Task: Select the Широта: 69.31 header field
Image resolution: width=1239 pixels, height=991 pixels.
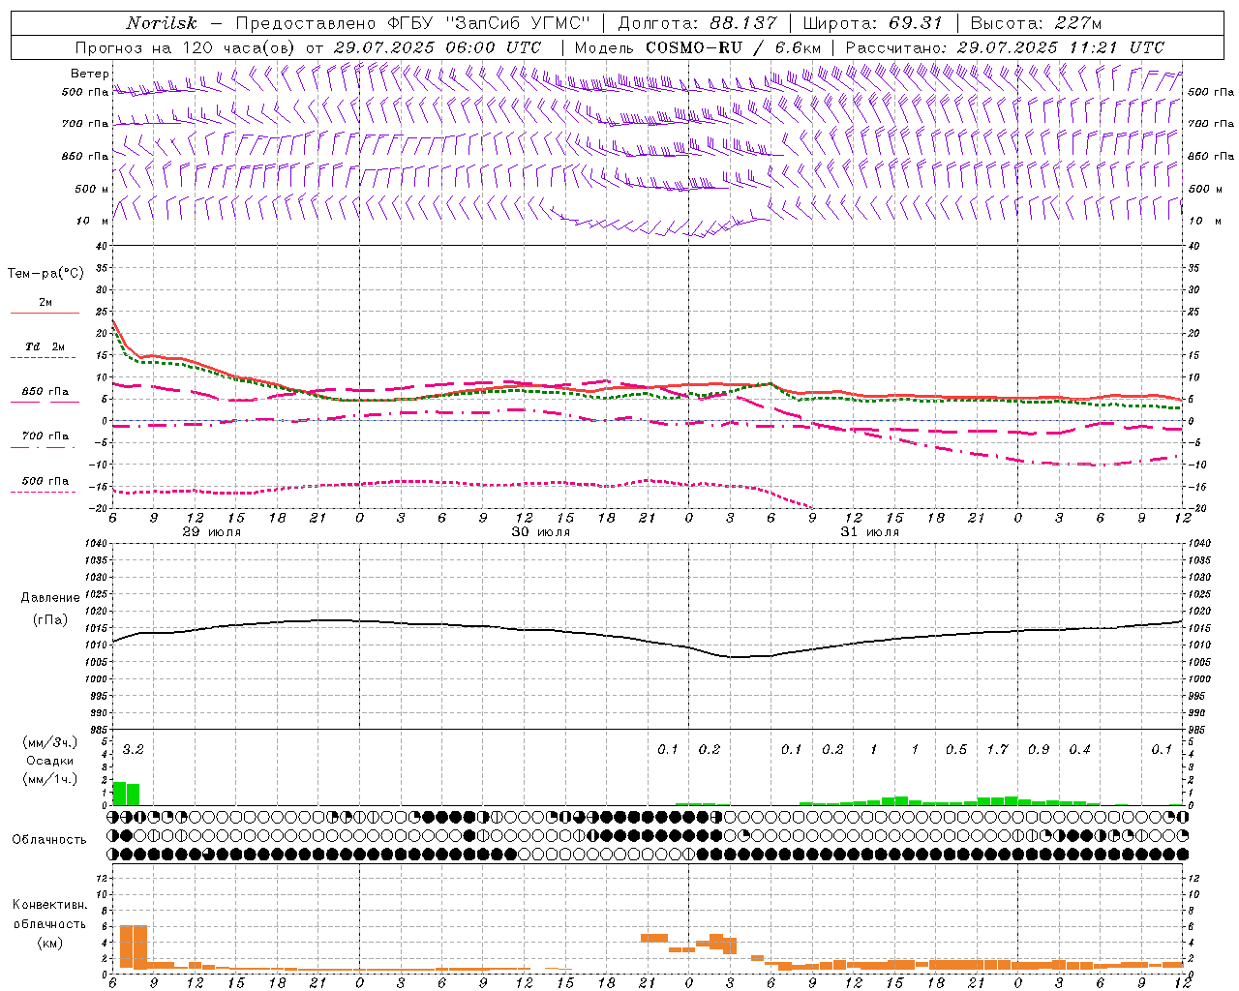Action: (873, 23)
